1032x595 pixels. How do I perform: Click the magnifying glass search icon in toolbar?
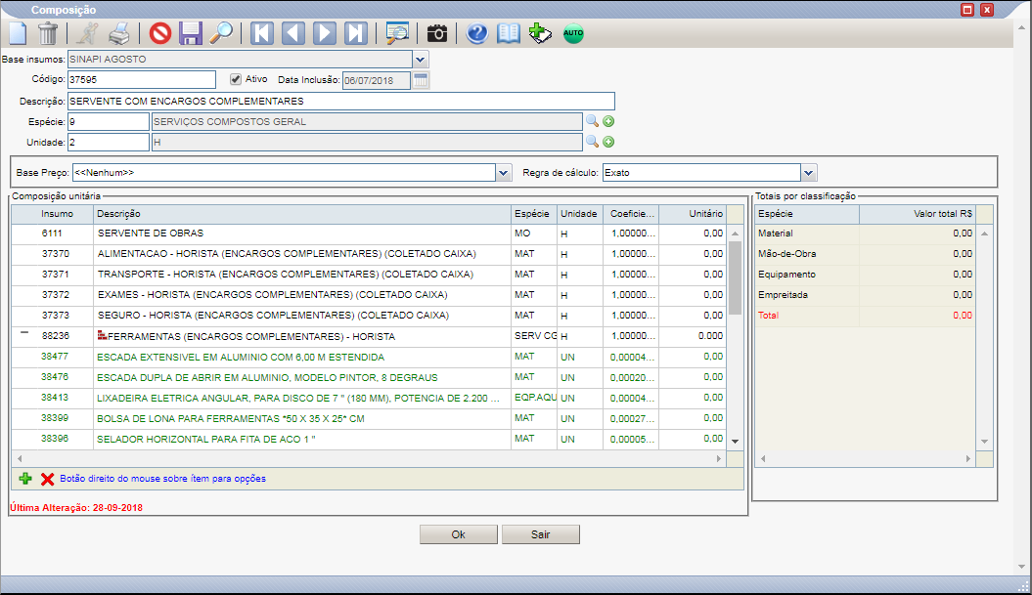221,33
